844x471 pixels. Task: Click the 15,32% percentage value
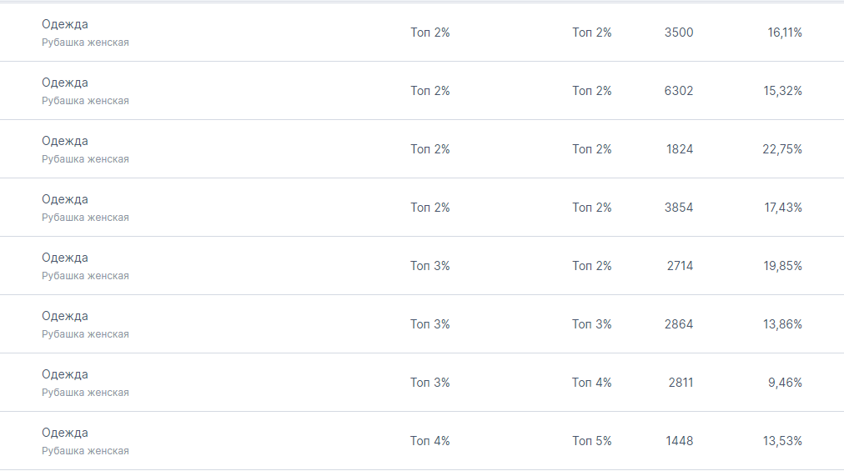(782, 91)
